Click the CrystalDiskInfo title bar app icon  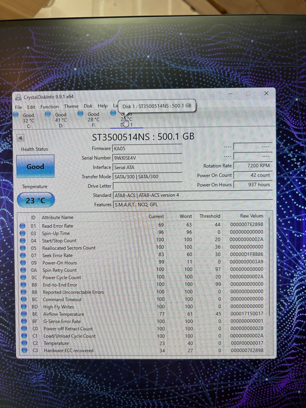pyautogui.click(x=18, y=97)
